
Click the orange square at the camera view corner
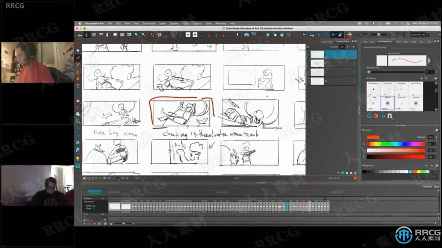click(x=355, y=178)
